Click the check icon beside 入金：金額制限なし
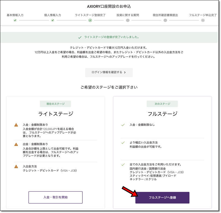The height and width of the screenshot is (213, 221). coord(123,125)
